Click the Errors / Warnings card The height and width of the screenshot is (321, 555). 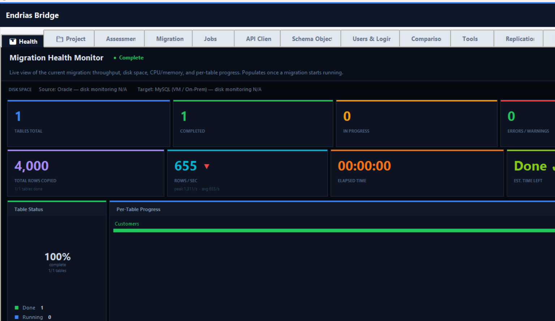tap(528, 123)
